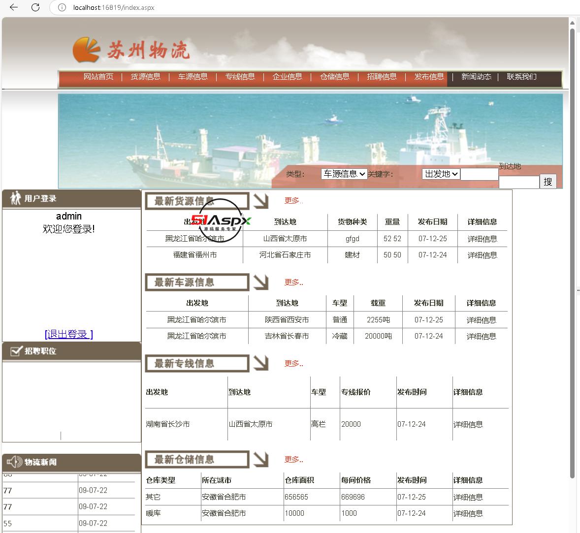Click 更多 link next to 最新车源信息

pos(294,282)
